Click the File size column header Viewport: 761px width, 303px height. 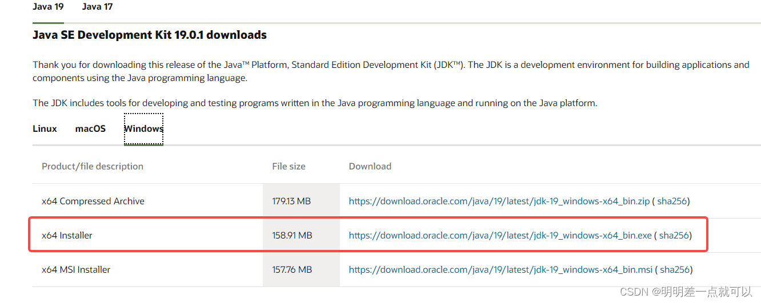click(x=289, y=167)
